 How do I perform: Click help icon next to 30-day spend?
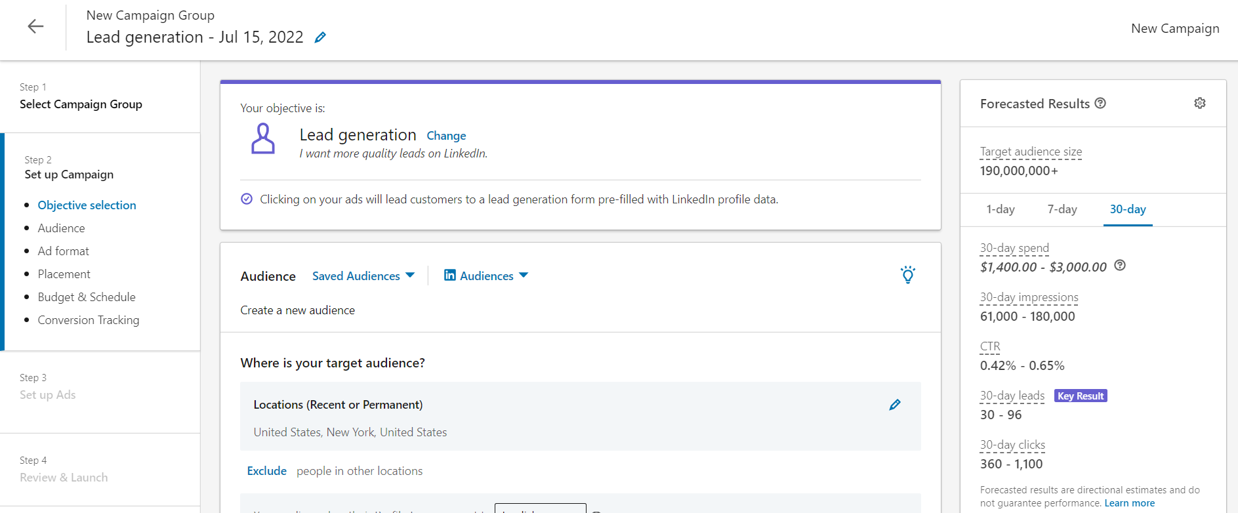(x=1120, y=265)
